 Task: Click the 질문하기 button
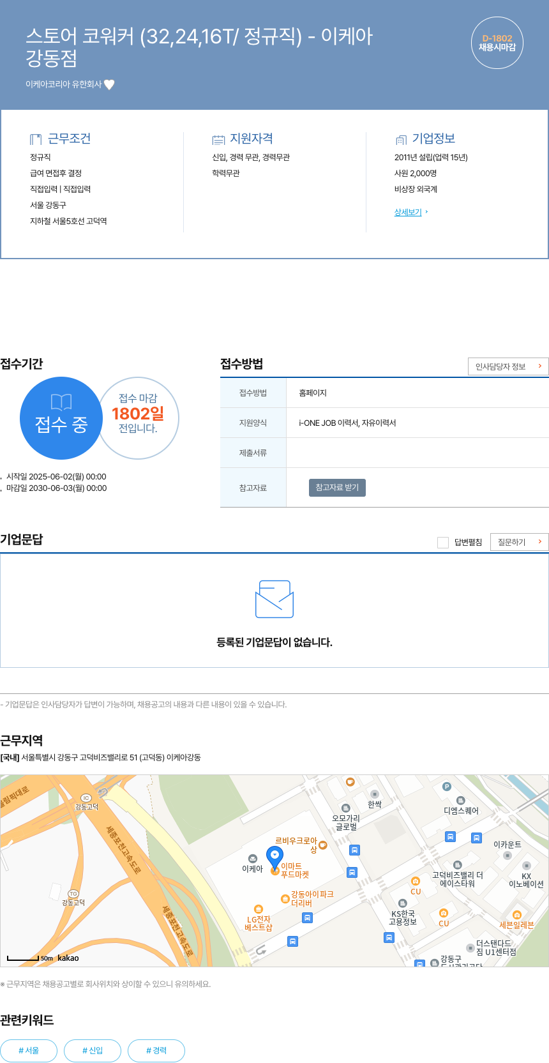coord(520,542)
